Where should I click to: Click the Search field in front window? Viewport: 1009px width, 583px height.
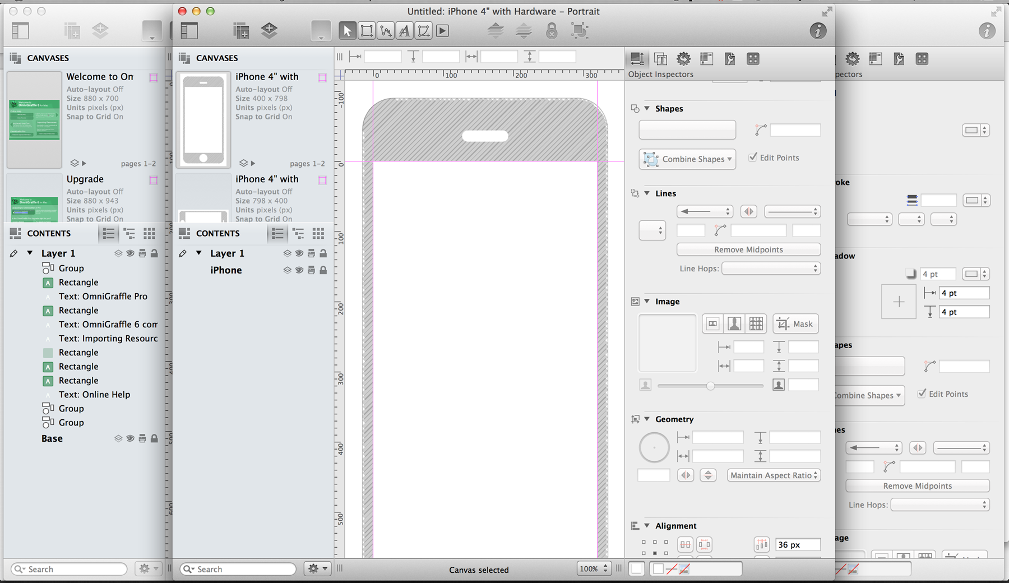(238, 569)
